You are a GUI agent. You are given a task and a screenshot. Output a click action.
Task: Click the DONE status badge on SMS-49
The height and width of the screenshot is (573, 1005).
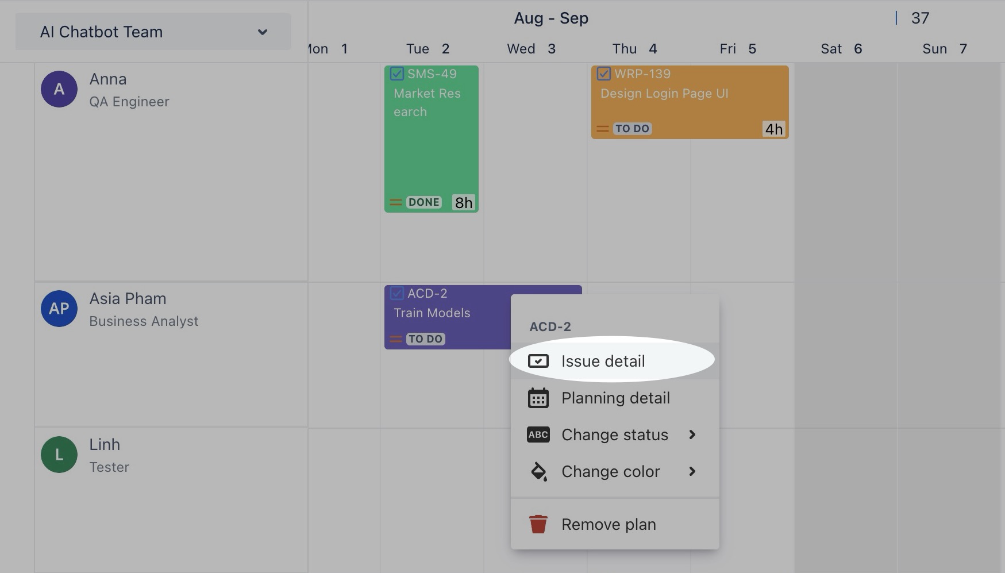point(424,202)
